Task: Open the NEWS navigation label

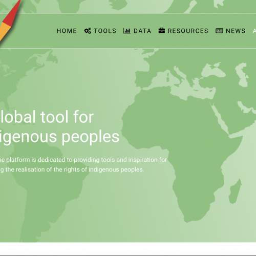Action: pos(236,31)
